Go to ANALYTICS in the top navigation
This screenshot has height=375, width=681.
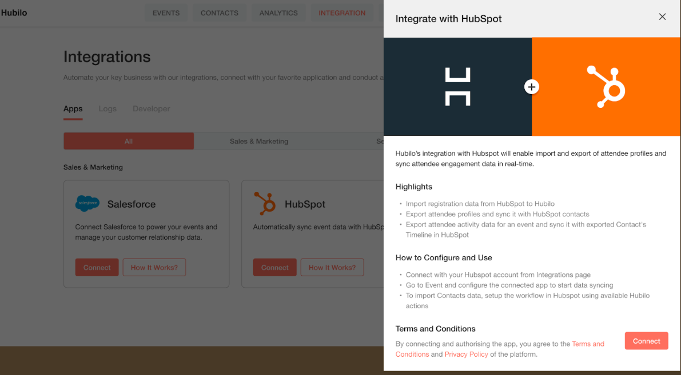[278, 13]
